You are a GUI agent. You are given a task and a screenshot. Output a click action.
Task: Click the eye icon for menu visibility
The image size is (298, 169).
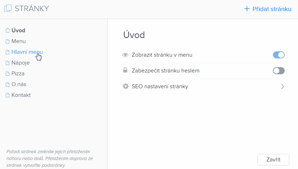[125, 55]
